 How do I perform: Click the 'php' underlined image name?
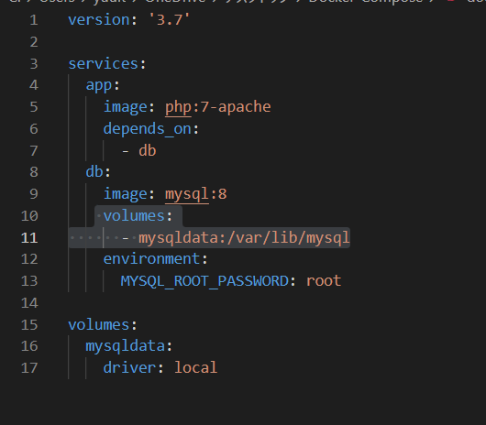click(178, 107)
